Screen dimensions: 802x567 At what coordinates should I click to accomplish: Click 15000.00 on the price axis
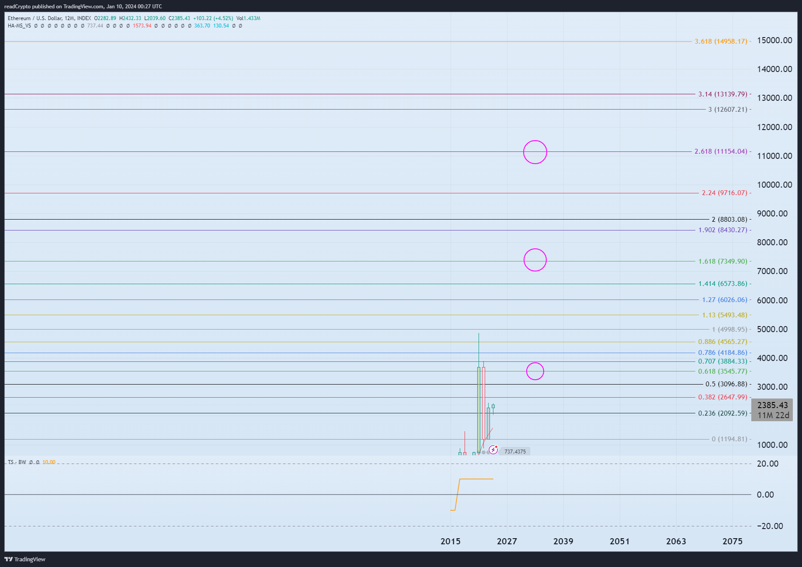point(774,41)
